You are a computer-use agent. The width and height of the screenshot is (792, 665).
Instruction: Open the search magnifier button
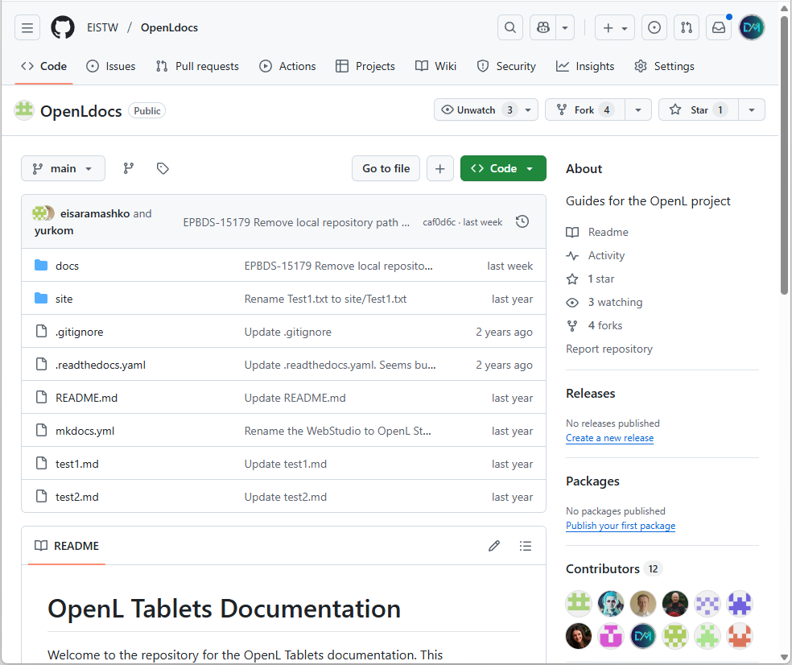click(510, 27)
